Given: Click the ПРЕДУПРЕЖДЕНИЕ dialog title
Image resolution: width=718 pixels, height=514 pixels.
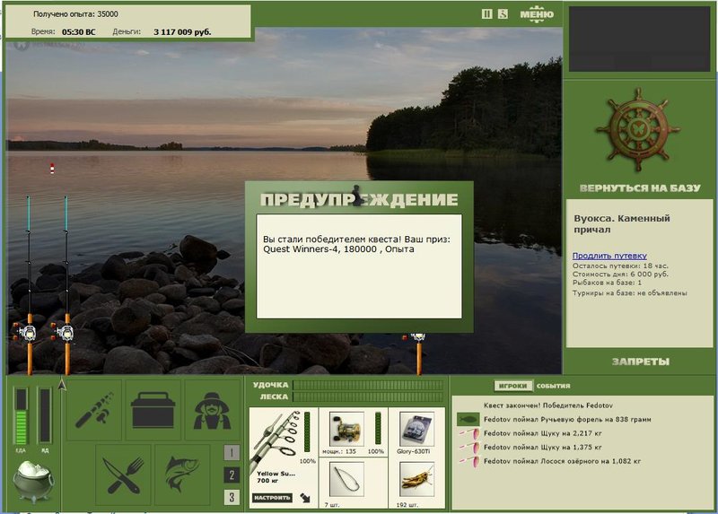Looking at the screenshot, I should [x=359, y=199].
